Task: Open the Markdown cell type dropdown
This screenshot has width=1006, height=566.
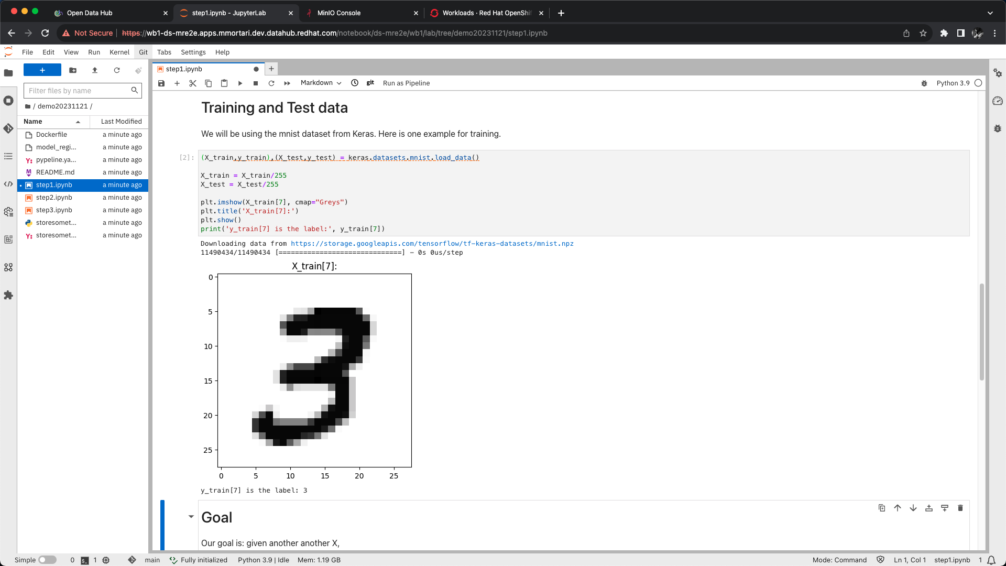Action: click(x=321, y=83)
